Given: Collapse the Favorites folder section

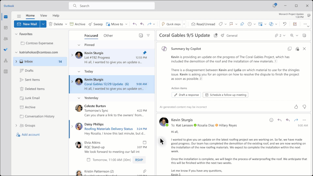Looking at the screenshot, I should [16, 34].
